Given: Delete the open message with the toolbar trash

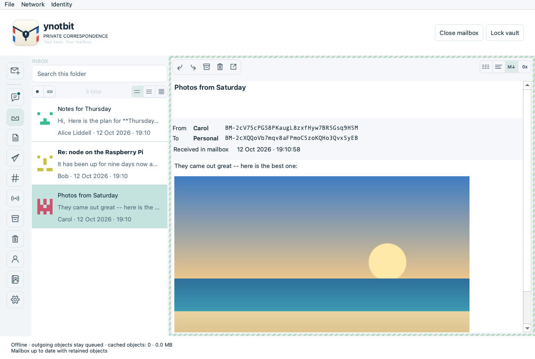Looking at the screenshot, I should (x=220, y=67).
